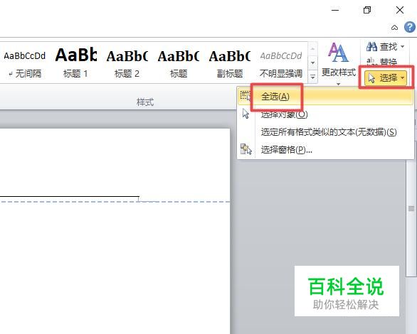Apply the 标题 2 style

click(127, 63)
